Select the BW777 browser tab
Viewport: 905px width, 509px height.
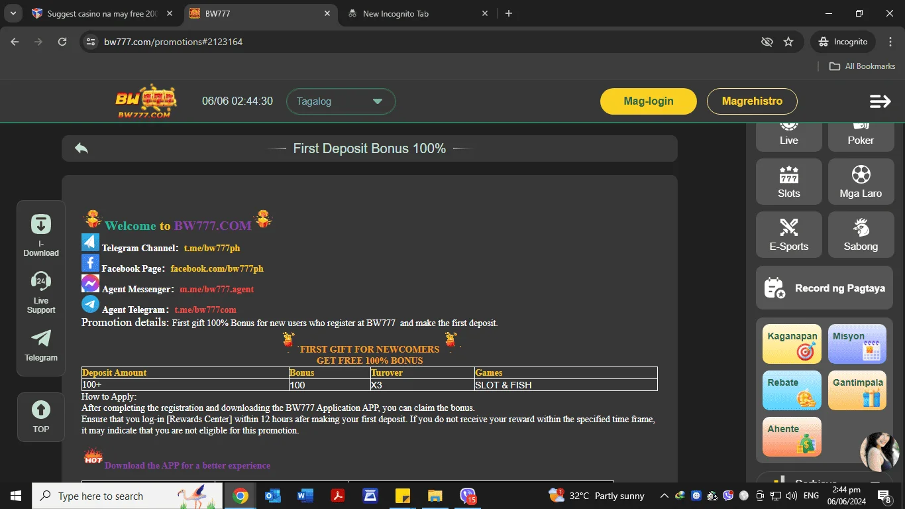260,13
